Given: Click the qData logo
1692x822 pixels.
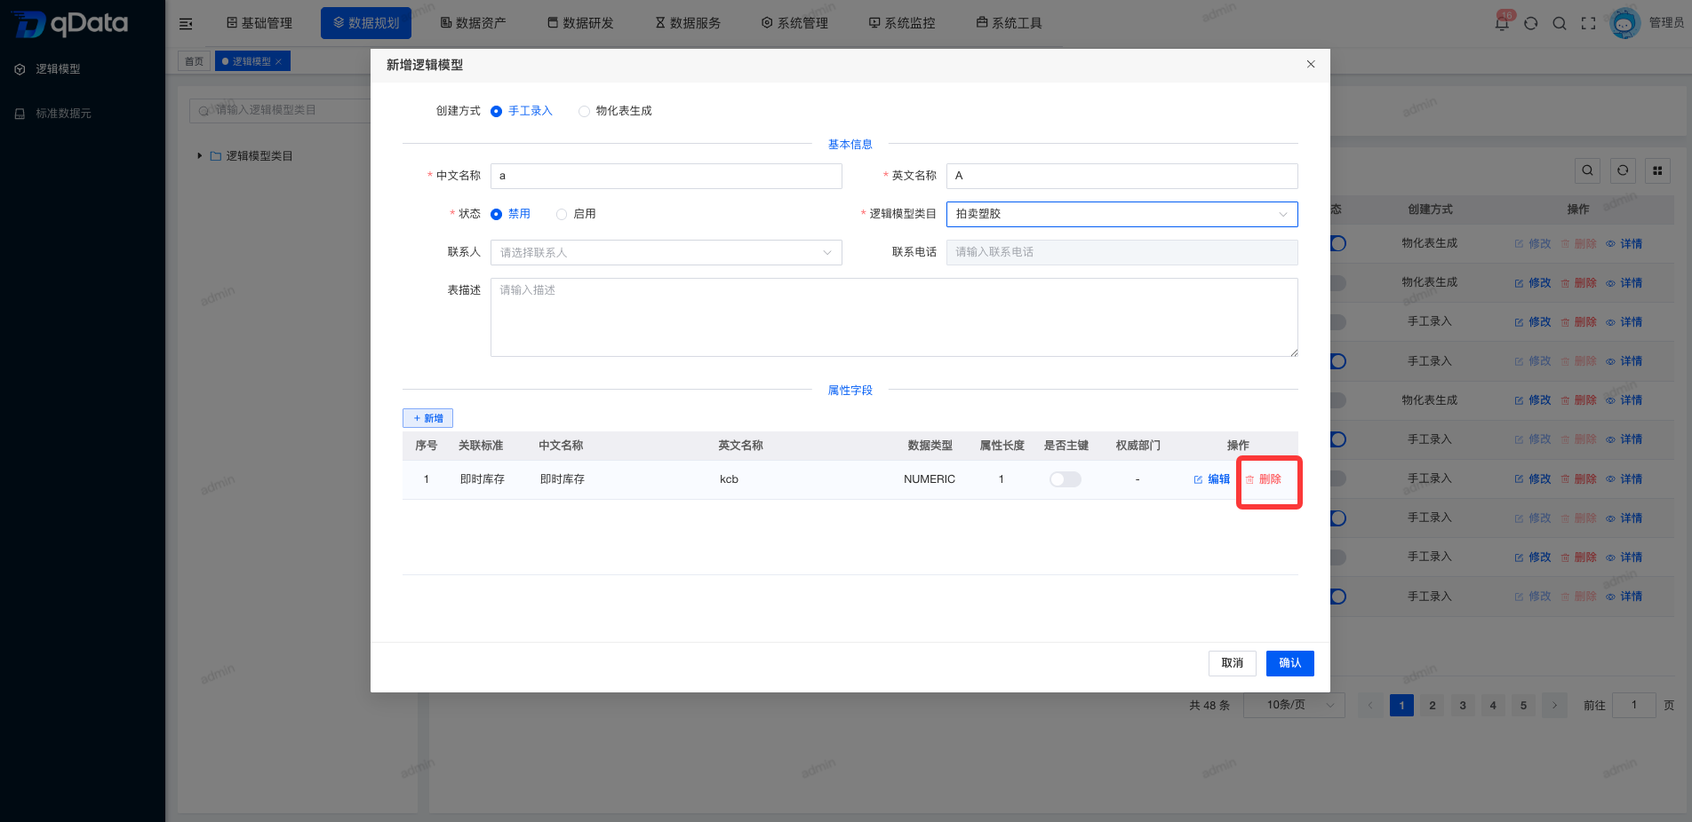Looking at the screenshot, I should (x=71, y=23).
